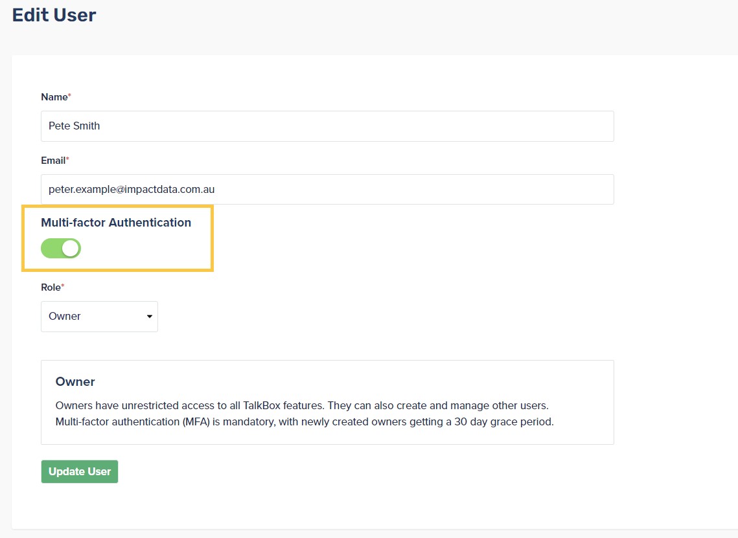Image resolution: width=738 pixels, height=538 pixels.
Task: Click the Role label
Action: [49, 287]
